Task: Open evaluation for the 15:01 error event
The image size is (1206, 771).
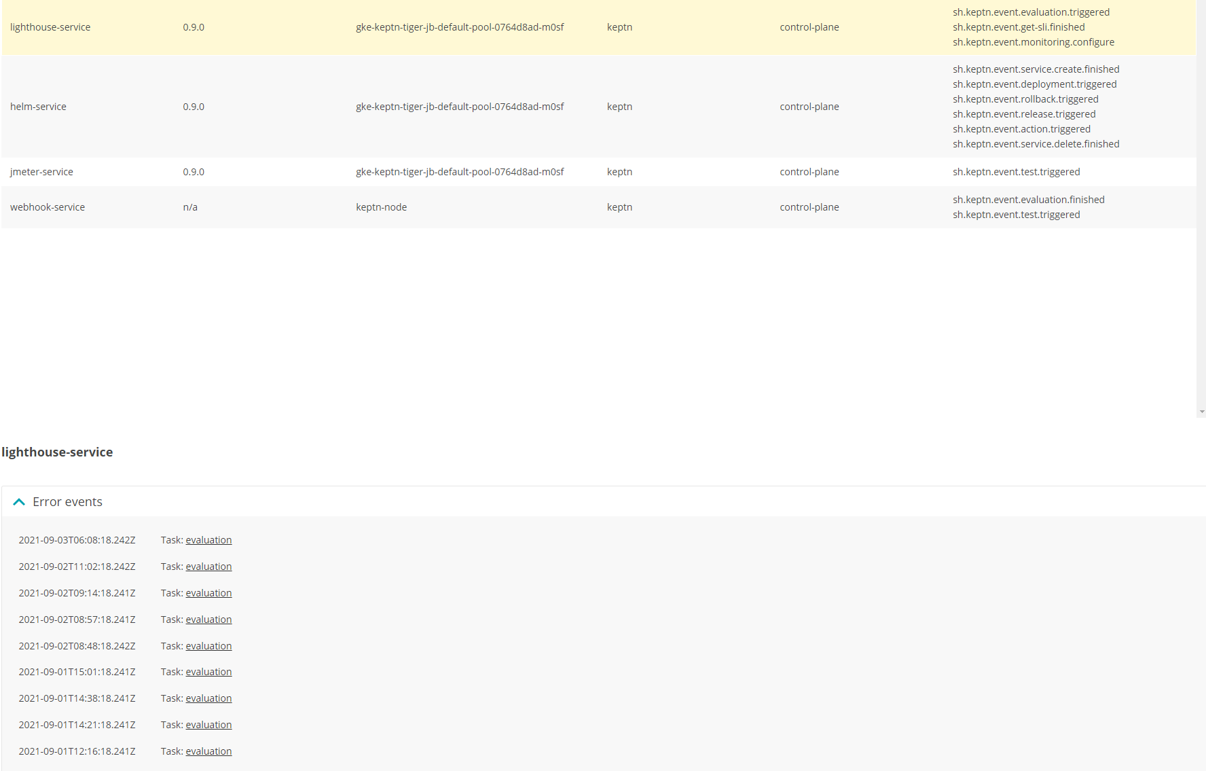Action: 208,671
